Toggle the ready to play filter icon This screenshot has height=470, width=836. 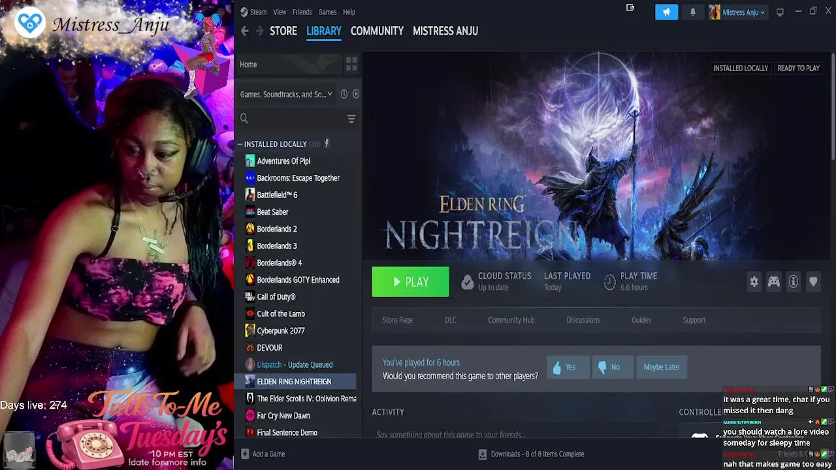pos(356,94)
